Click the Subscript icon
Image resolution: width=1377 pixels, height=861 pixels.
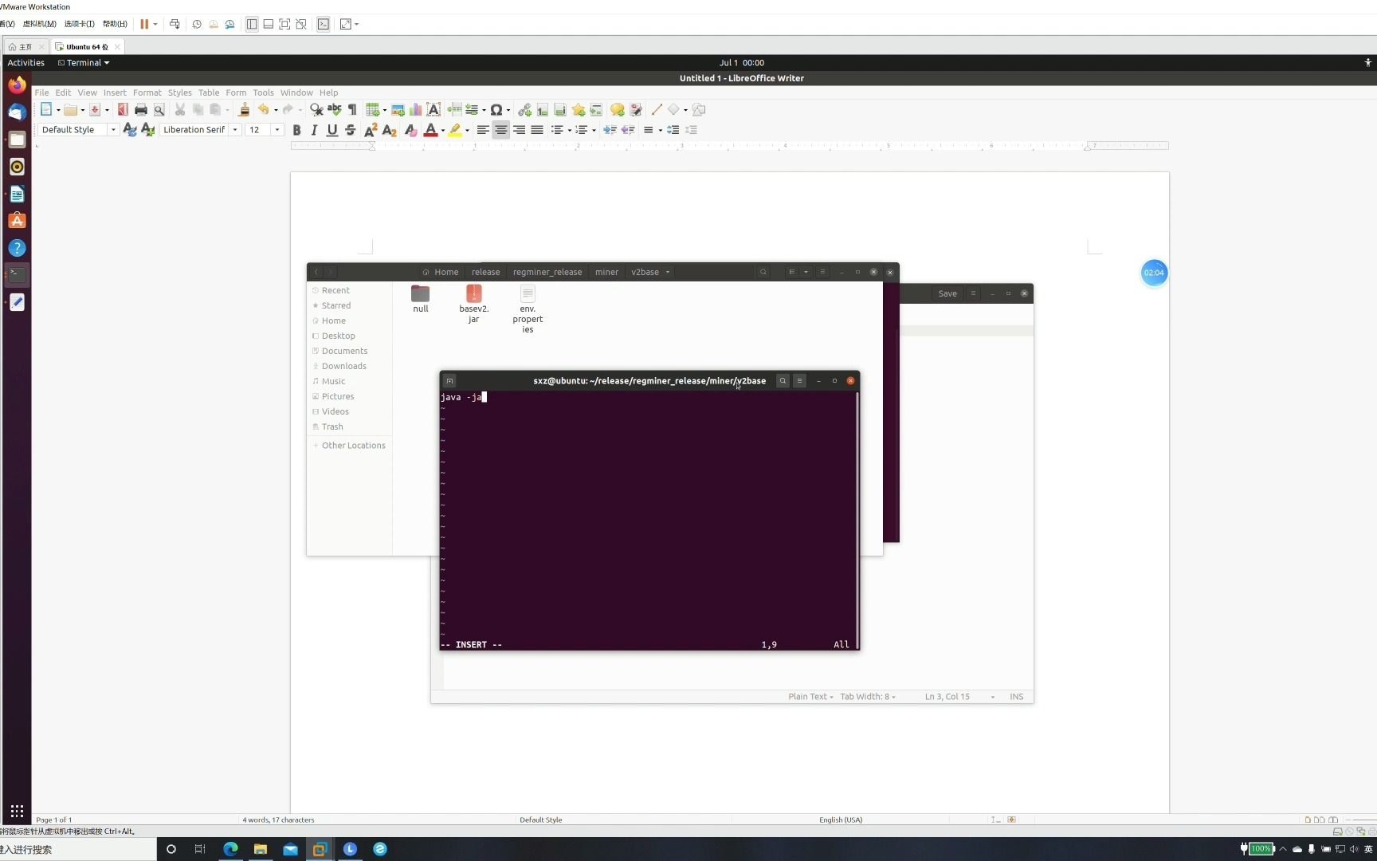(389, 130)
